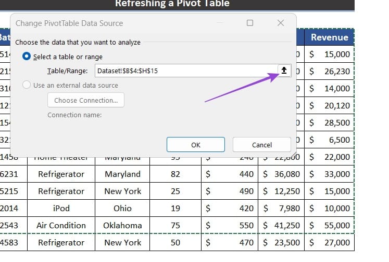The height and width of the screenshot is (262, 389).
Task: Select the cell showing 36,080
Action: click(281, 174)
